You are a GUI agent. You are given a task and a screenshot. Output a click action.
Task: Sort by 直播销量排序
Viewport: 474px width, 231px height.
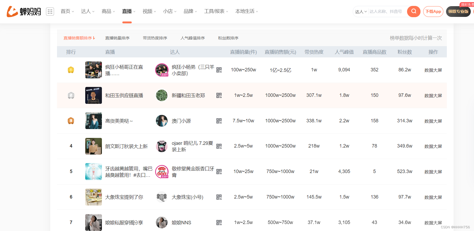tap(117, 38)
